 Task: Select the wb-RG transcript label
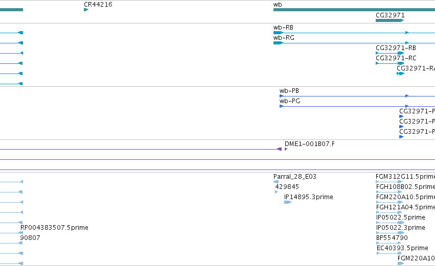[284, 38]
